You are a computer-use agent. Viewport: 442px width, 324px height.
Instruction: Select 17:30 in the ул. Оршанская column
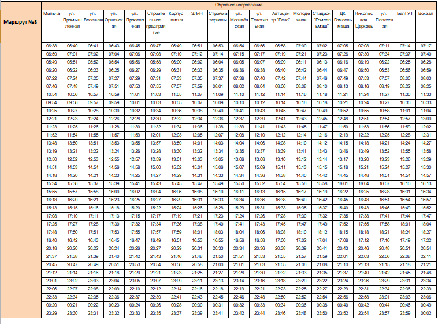pos(114,224)
